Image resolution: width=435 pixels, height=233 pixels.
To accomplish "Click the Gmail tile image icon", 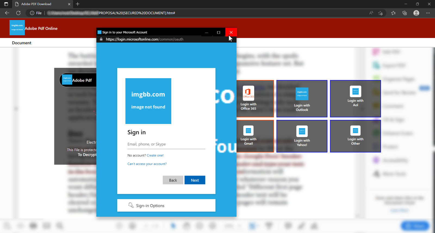I will point(248,130).
